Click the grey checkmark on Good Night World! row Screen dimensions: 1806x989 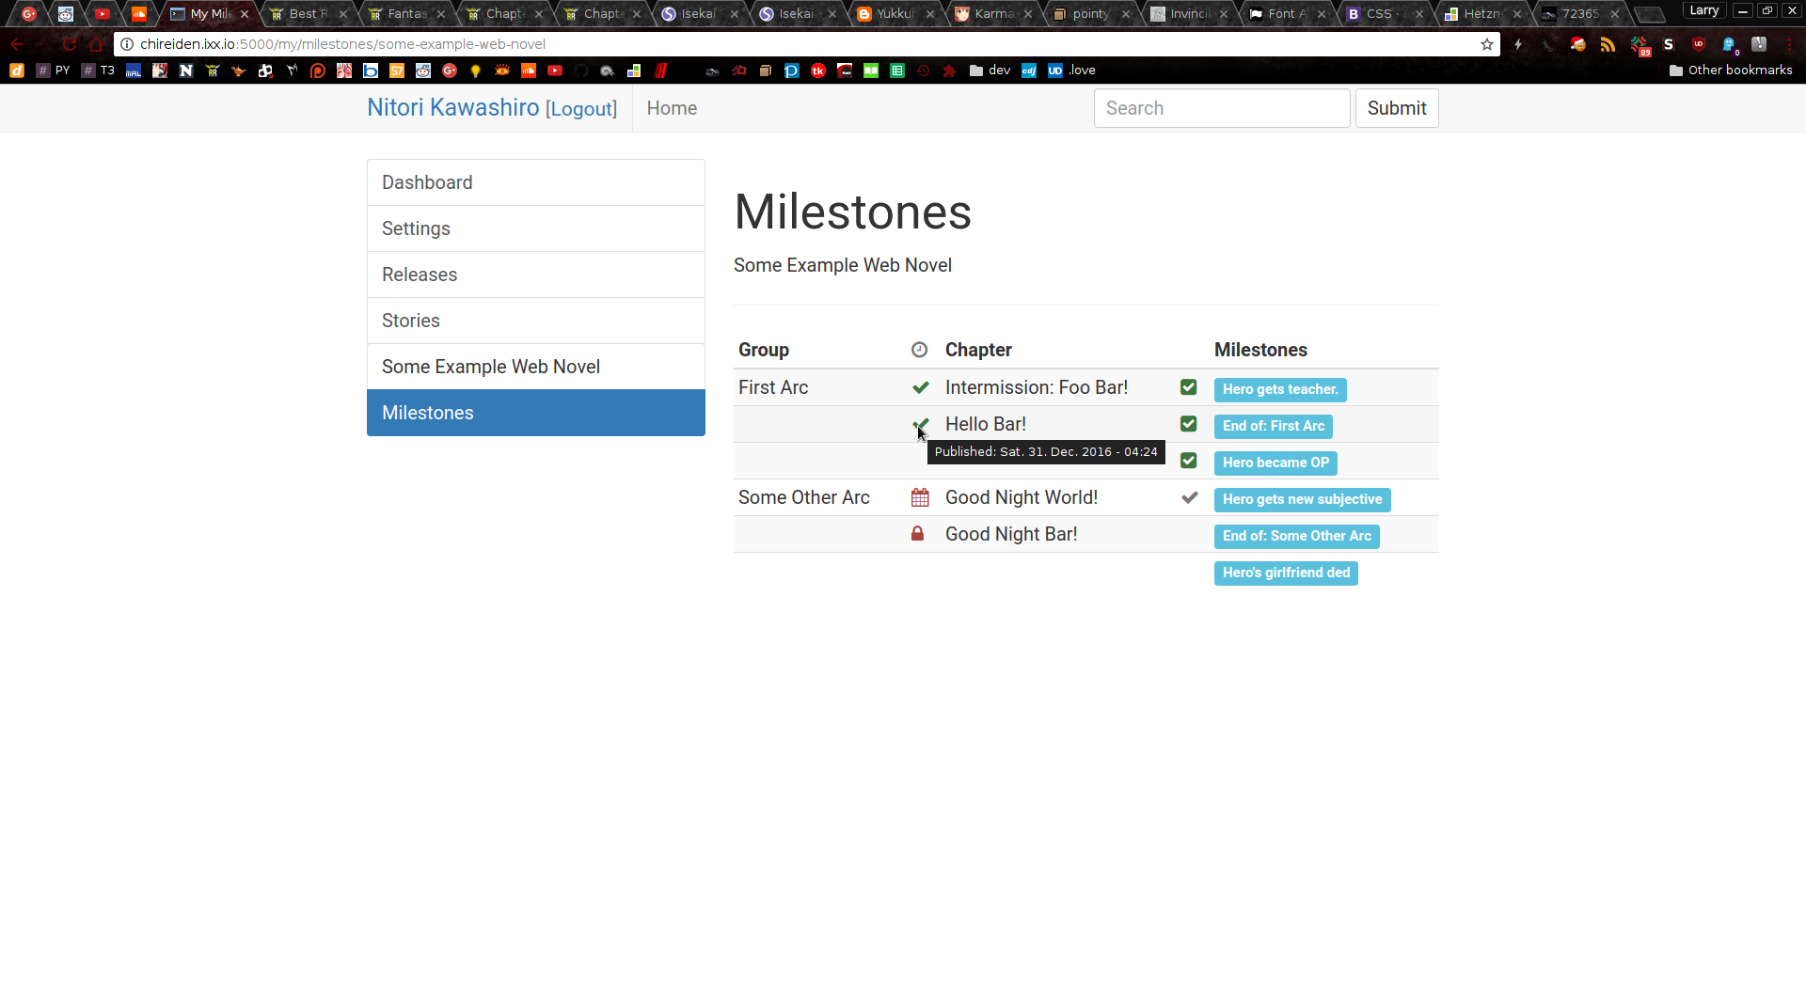pos(1189,497)
